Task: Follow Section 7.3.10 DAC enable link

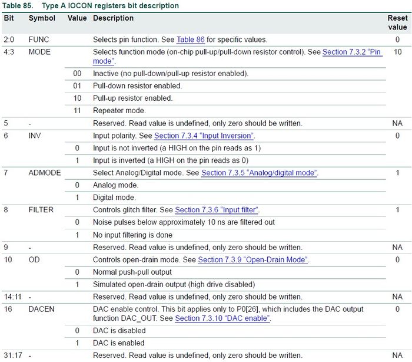Action: click(x=222, y=318)
